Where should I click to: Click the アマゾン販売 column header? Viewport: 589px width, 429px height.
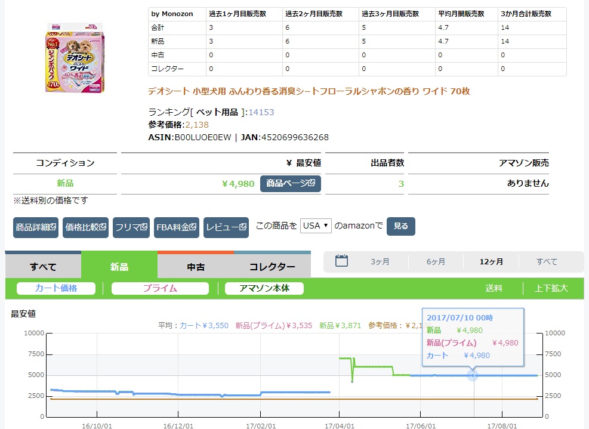click(523, 163)
